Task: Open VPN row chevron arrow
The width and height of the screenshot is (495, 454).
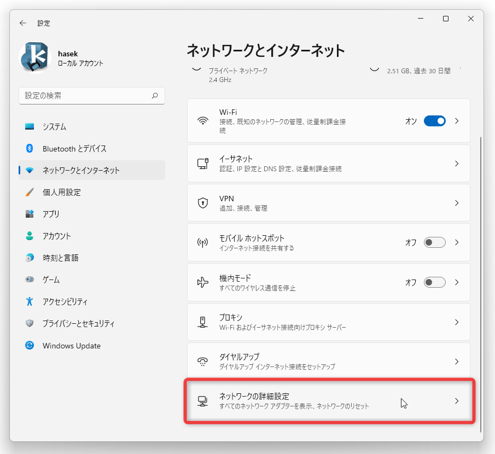Action: tap(457, 203)
